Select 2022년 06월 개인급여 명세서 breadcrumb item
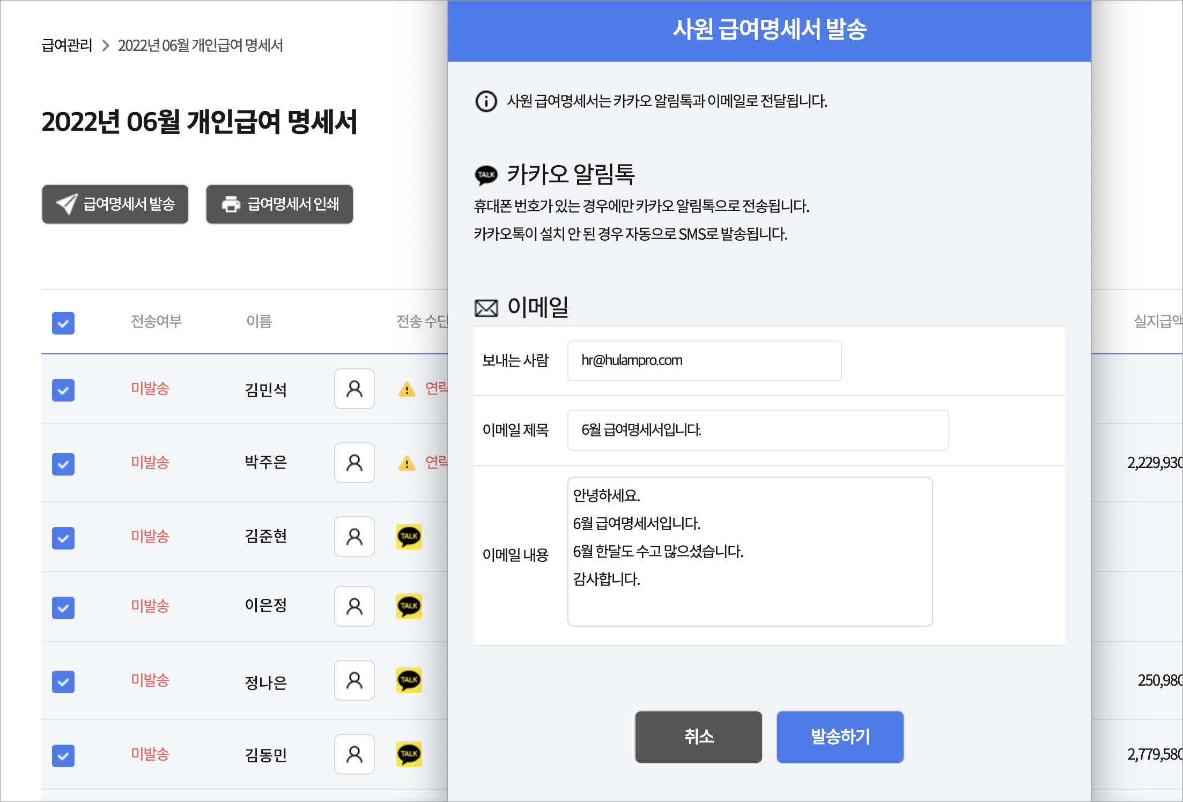1183x802 pixels. click(x=201, y=46)
